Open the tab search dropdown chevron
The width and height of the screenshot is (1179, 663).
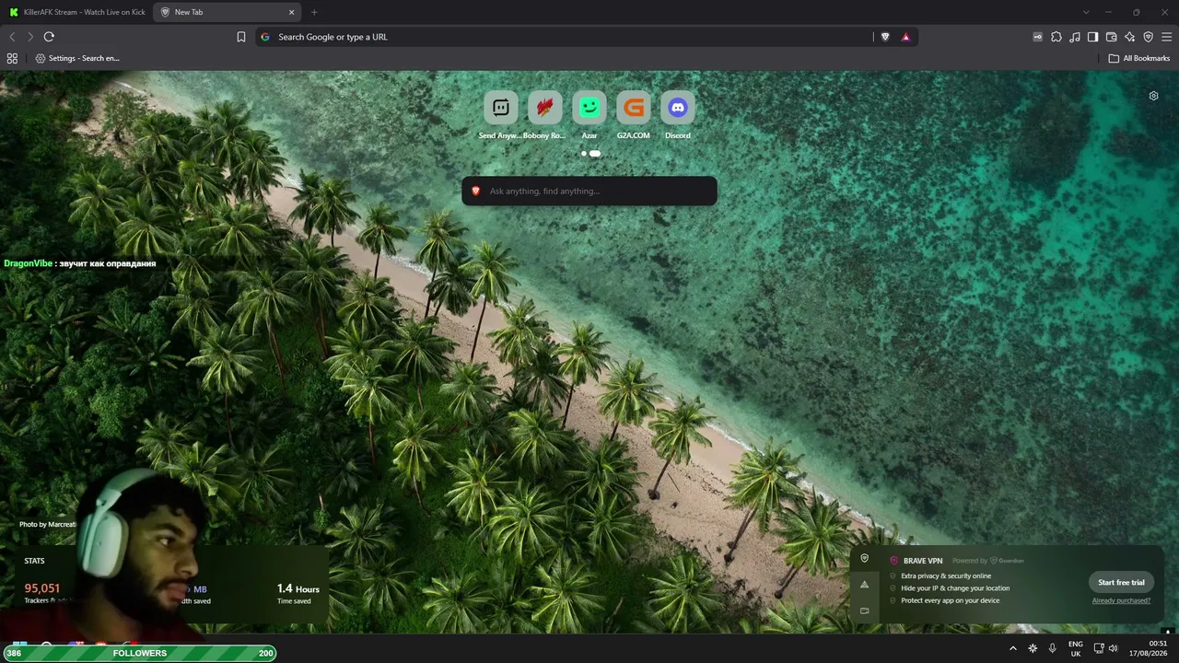[1086, 12]
